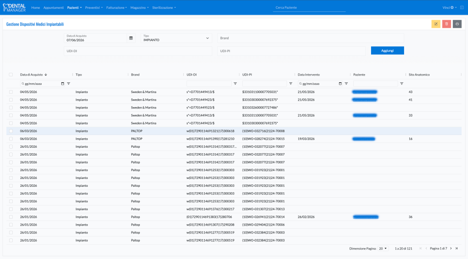Viewport: 468px width, 259px height.
Task: Click the UDI-PI column filter box
Action: 265,84
